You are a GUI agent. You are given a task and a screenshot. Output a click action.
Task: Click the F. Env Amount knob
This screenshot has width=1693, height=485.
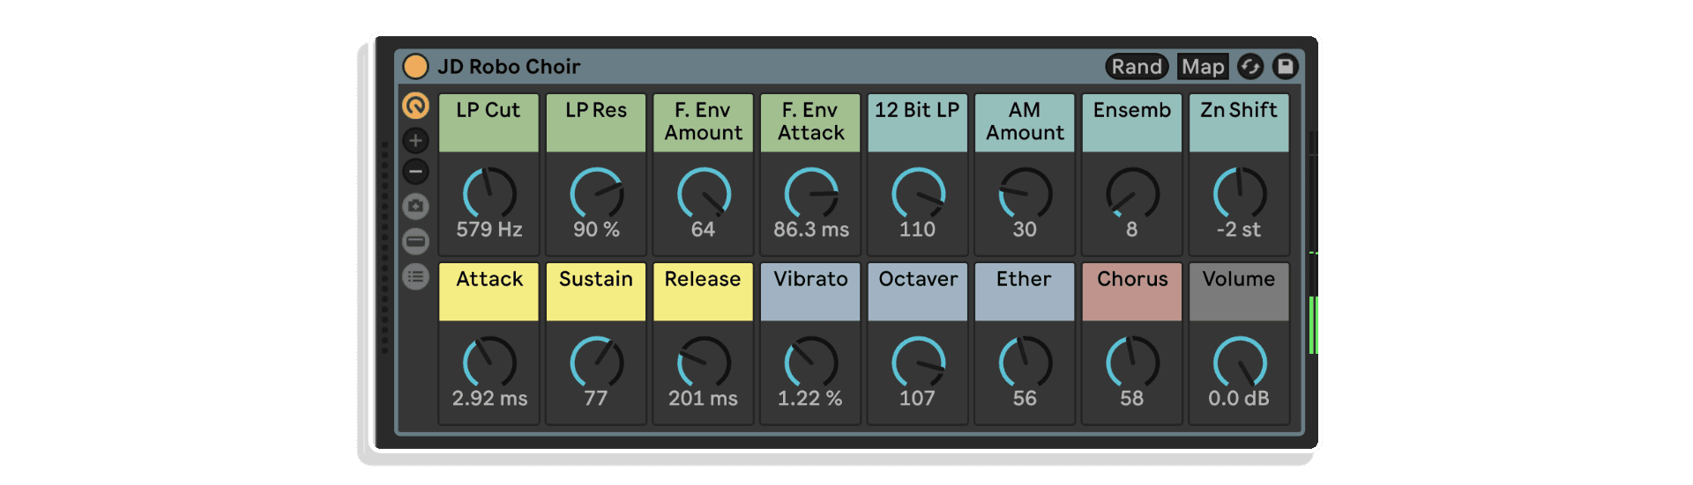coord(704,193)
